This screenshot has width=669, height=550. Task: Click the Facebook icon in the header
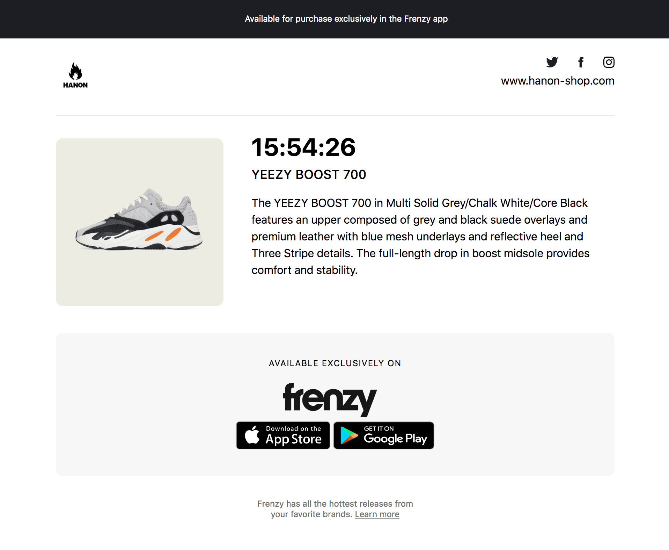click(581, 62)
